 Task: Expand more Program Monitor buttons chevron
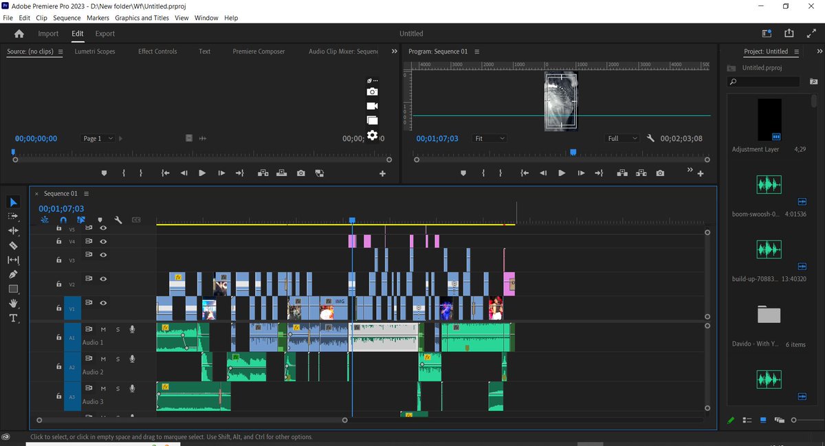point(690,169)
